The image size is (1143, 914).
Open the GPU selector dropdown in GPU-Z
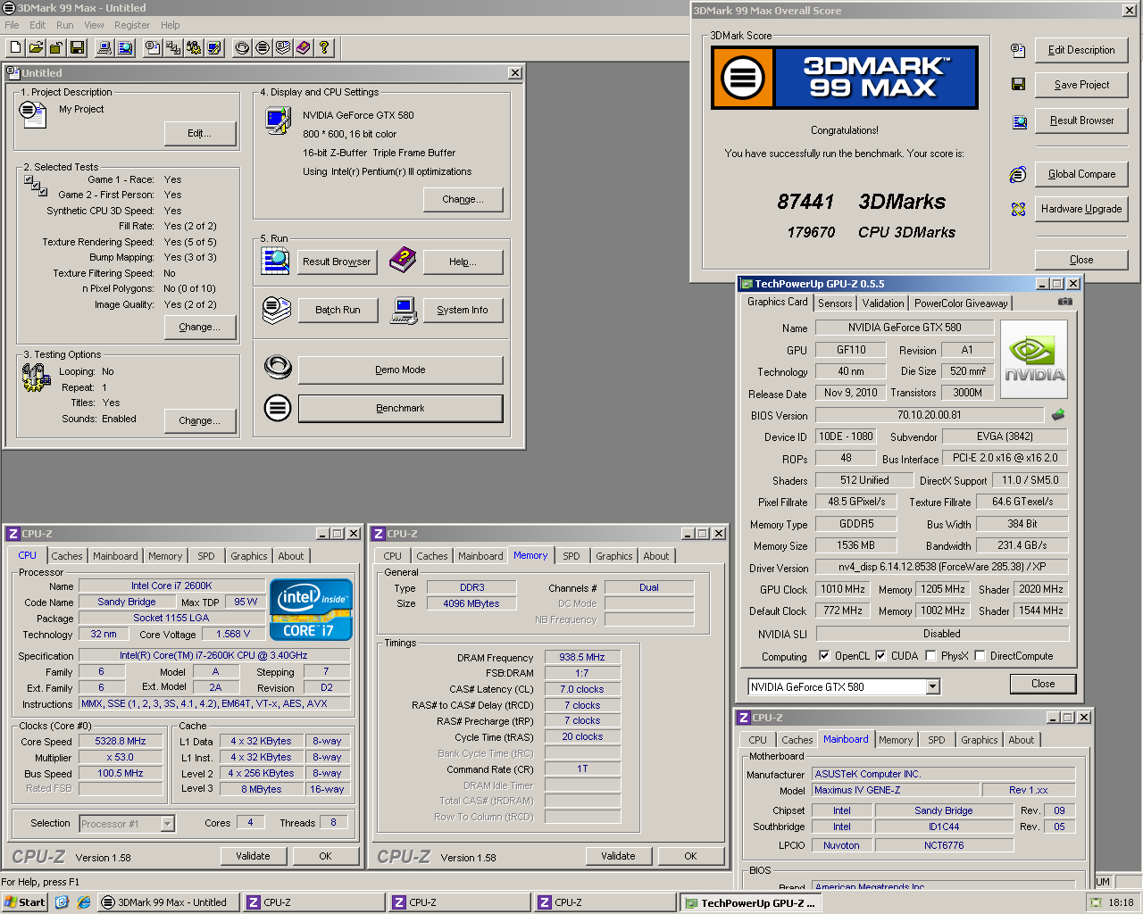pyautogui.click(x=933, y=687)
